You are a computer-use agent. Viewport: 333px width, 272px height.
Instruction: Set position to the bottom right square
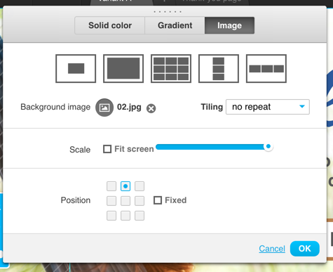140,216
